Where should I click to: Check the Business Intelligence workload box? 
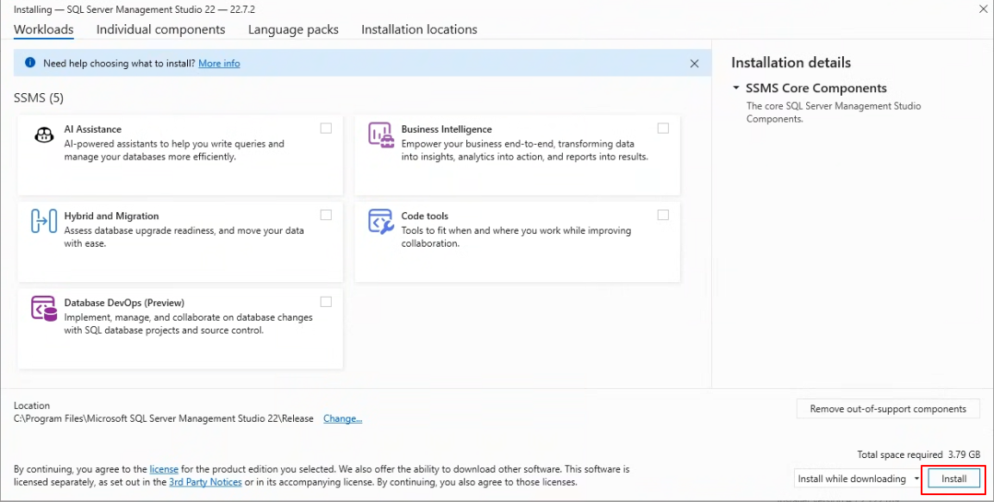tap(663, 129)
